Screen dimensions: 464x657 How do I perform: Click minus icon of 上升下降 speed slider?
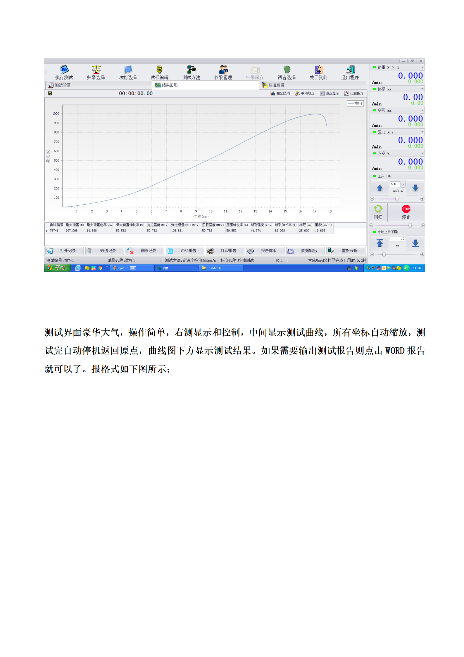click(x=372, y=199)
